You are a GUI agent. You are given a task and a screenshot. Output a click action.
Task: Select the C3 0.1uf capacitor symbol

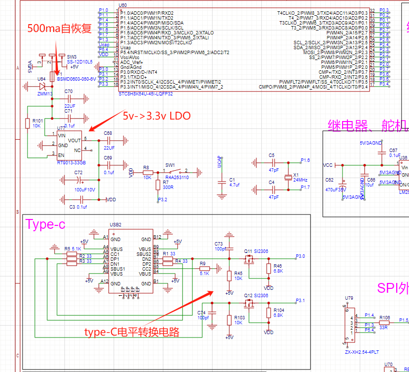coord(82,200)
